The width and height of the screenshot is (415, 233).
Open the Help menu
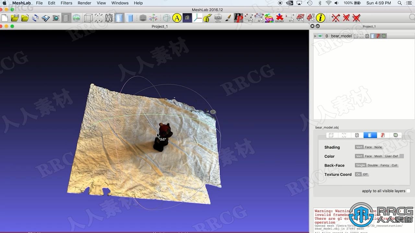click(x=138, y=3)
